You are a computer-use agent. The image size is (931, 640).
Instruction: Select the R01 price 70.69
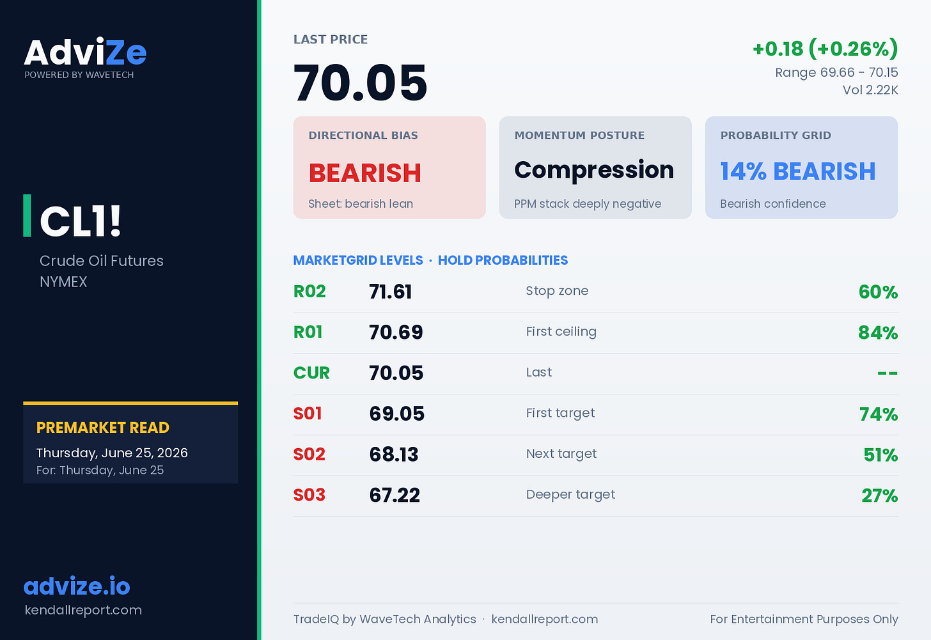(396, 332)
